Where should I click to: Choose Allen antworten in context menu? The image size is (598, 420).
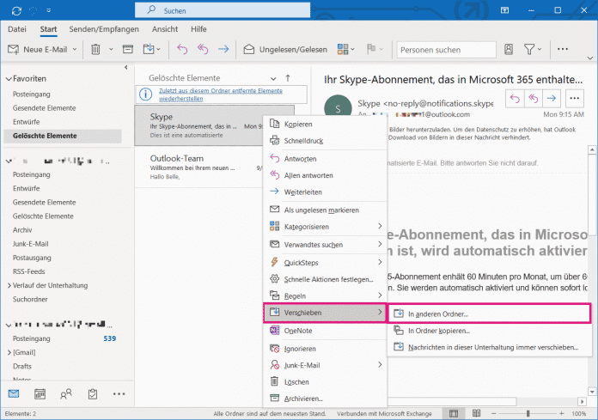[325, 175]
